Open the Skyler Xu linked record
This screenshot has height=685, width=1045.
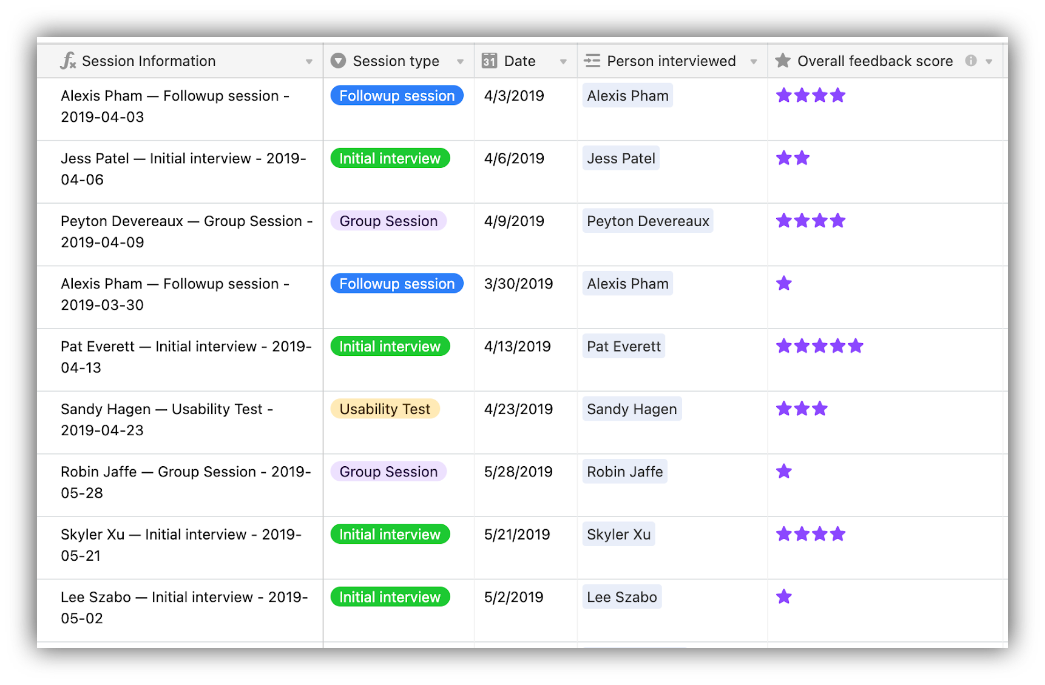[x=618, y=534]
